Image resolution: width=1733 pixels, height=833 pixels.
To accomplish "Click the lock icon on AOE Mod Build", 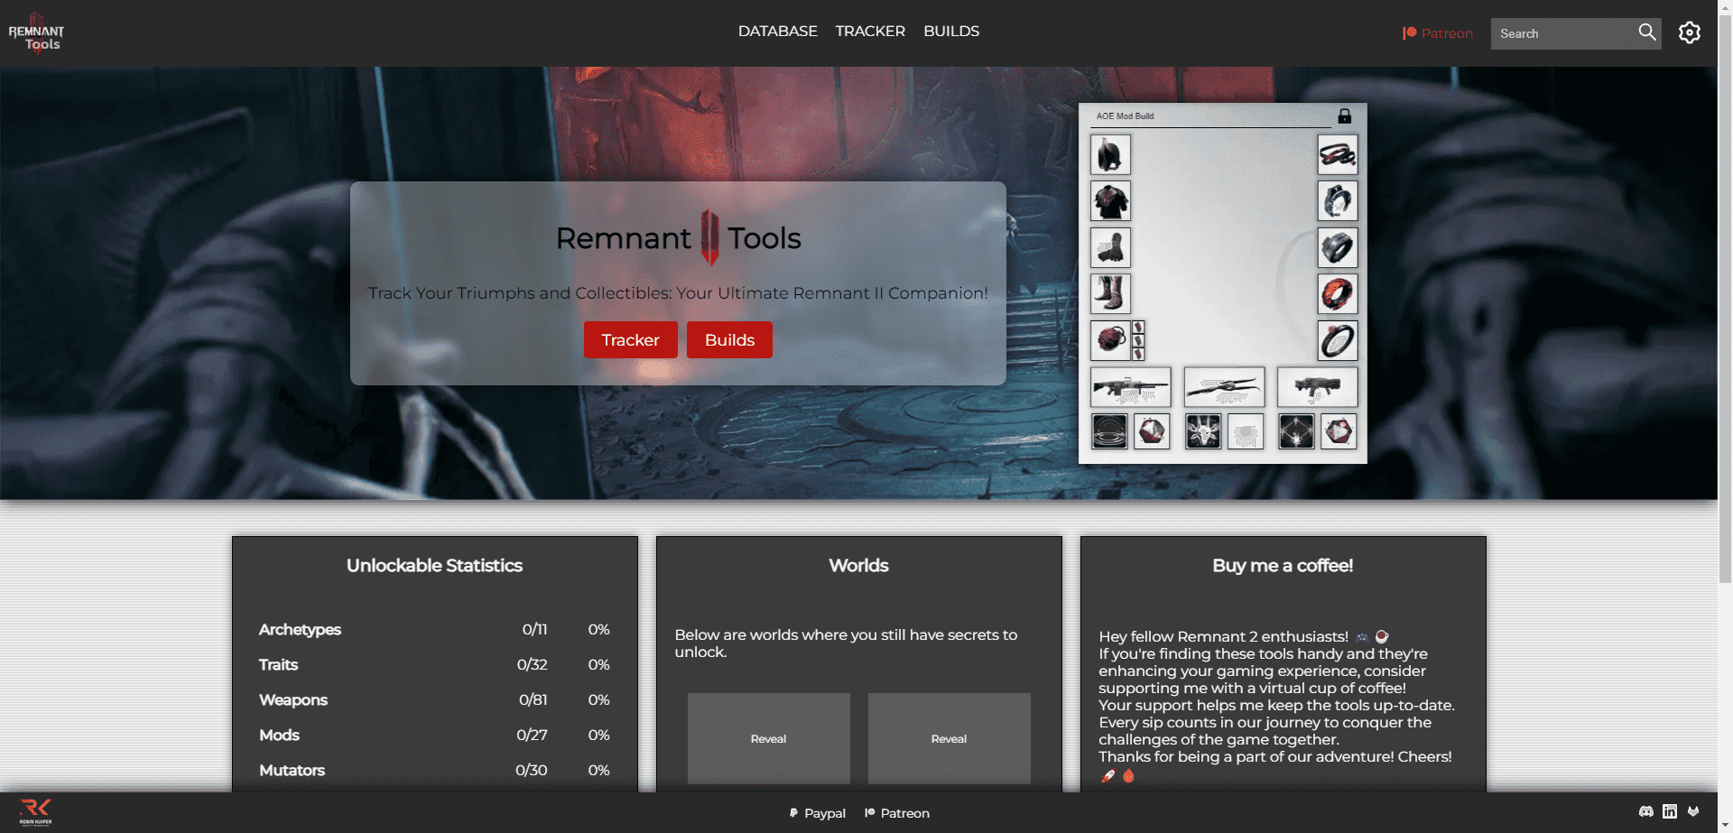I will [1344, 116].
